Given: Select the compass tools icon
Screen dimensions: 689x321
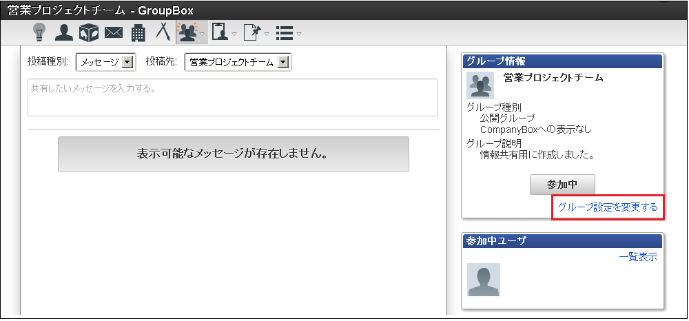Looking at the screenshot, I should tap(163, 32).
